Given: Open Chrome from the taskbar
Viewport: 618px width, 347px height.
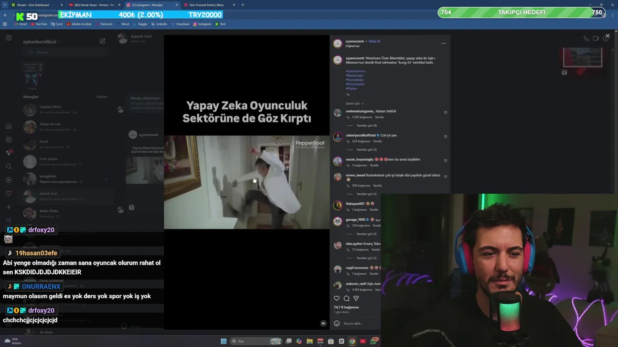Looking at the screenshot, I should tap(352, 341).
